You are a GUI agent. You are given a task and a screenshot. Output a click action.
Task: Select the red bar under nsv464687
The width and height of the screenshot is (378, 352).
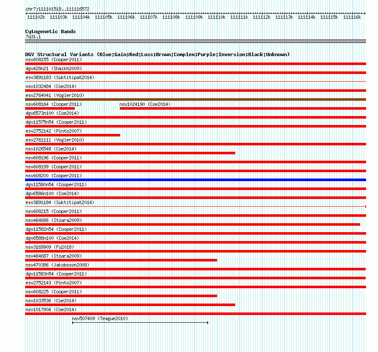(121, 260)
